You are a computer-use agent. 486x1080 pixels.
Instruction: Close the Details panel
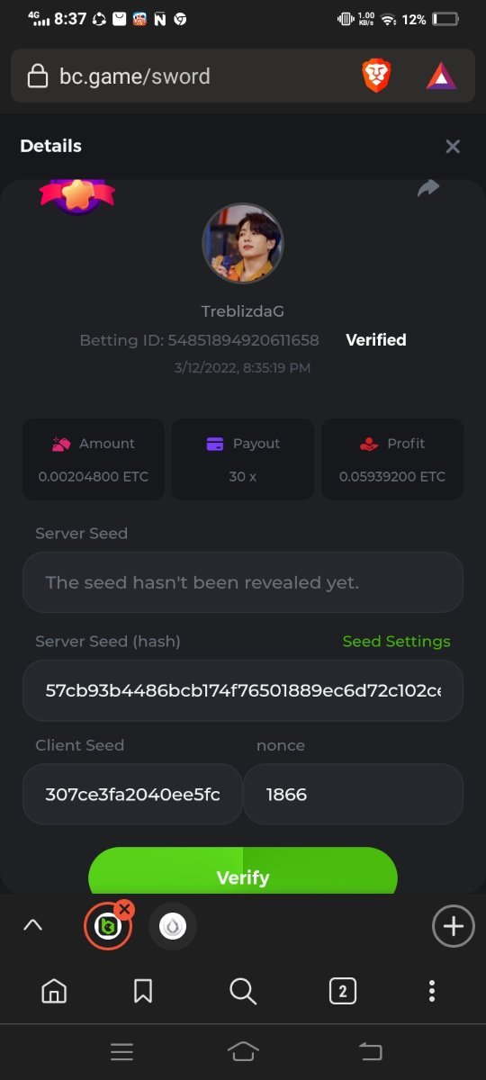click(453, 146)
